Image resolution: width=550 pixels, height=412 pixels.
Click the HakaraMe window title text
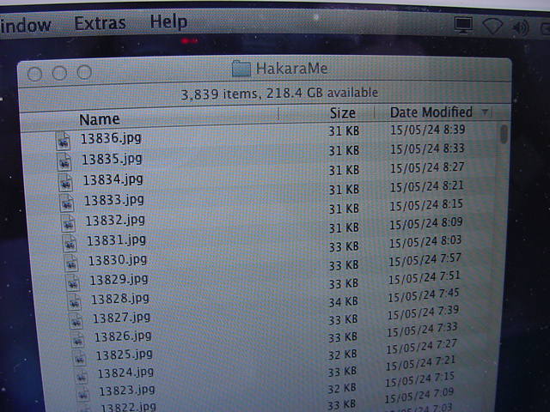click(x=292, y=69)
